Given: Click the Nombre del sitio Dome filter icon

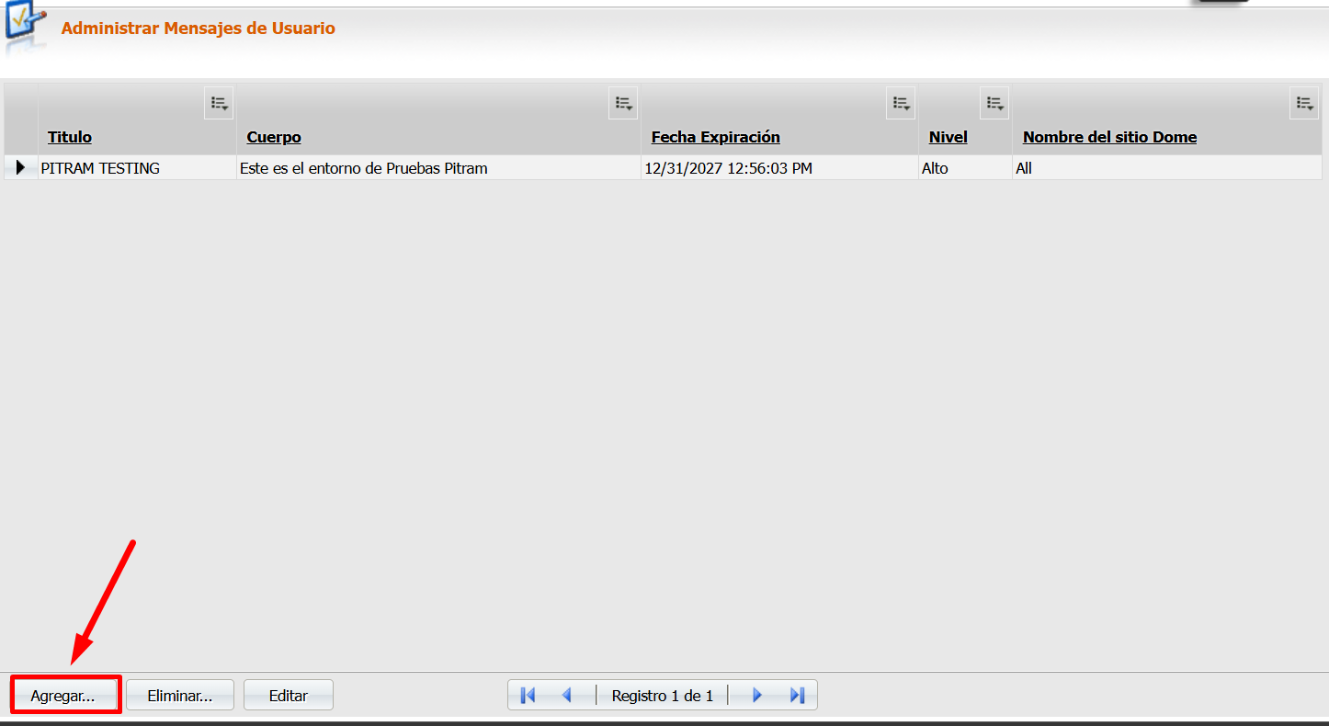Looking at the screenshot, I should pyautogui.click(x=1304, y=103).
